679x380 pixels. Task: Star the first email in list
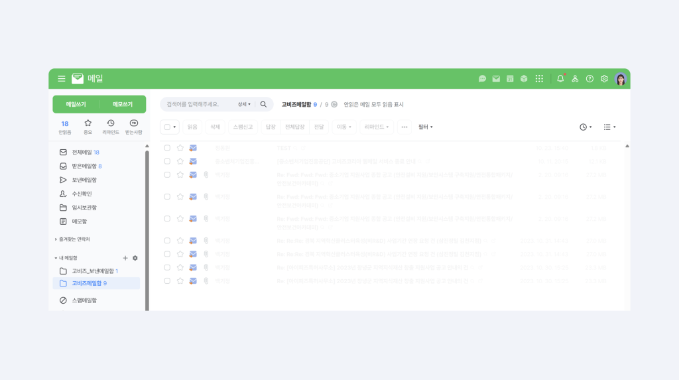(180, 148)
